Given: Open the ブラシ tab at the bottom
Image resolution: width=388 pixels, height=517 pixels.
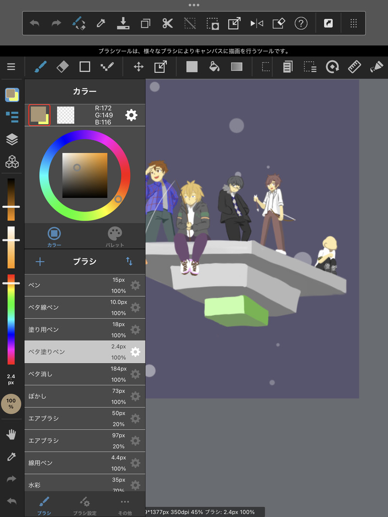Looking at the screenshot, I should pos(44,506).
